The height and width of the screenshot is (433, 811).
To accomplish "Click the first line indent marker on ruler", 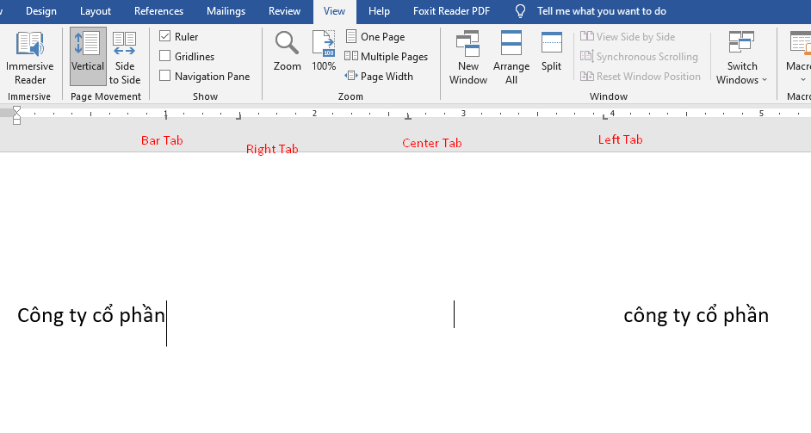I will click(16, 109).
